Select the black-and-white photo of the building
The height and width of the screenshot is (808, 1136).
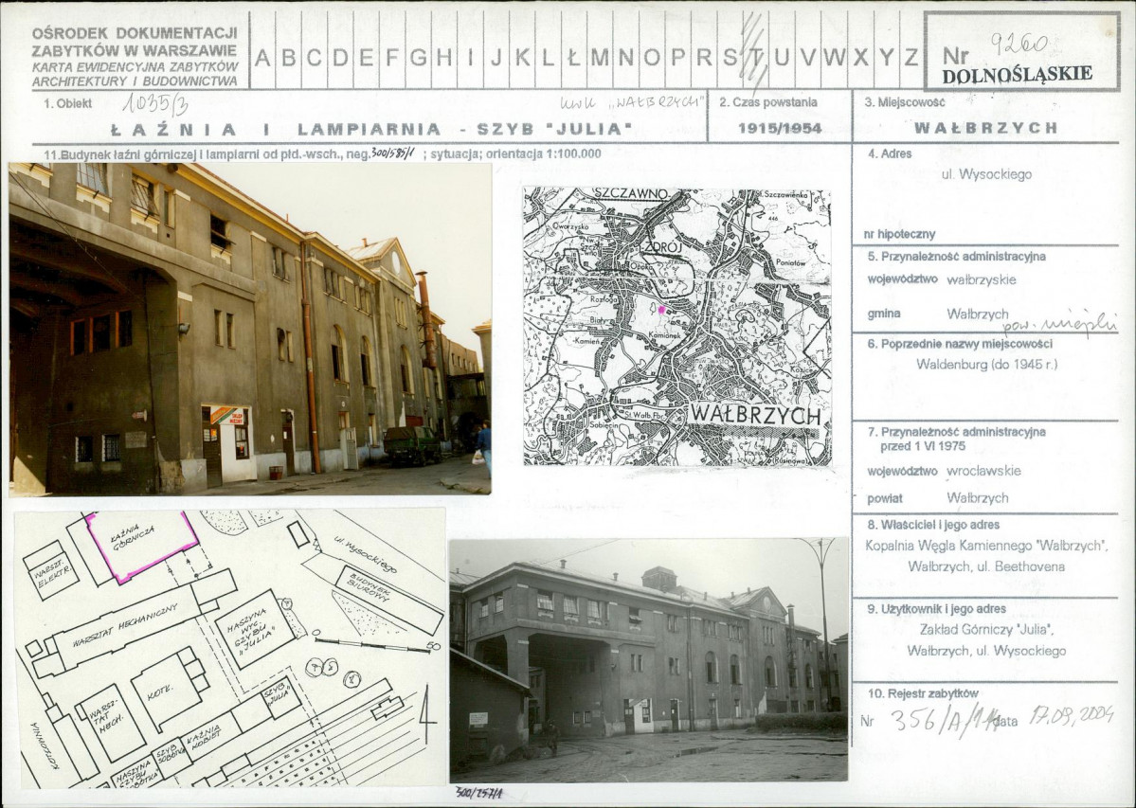(x=648, y=659)
